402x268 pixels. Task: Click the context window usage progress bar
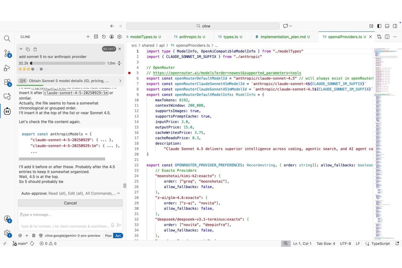point(67,63)
